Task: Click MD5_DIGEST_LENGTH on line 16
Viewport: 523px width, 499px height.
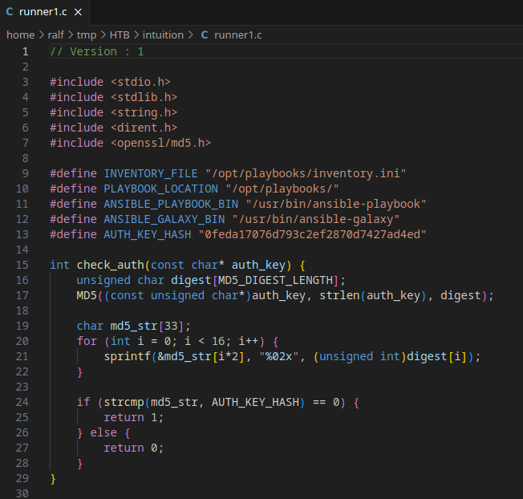Action: coord(275,280)
